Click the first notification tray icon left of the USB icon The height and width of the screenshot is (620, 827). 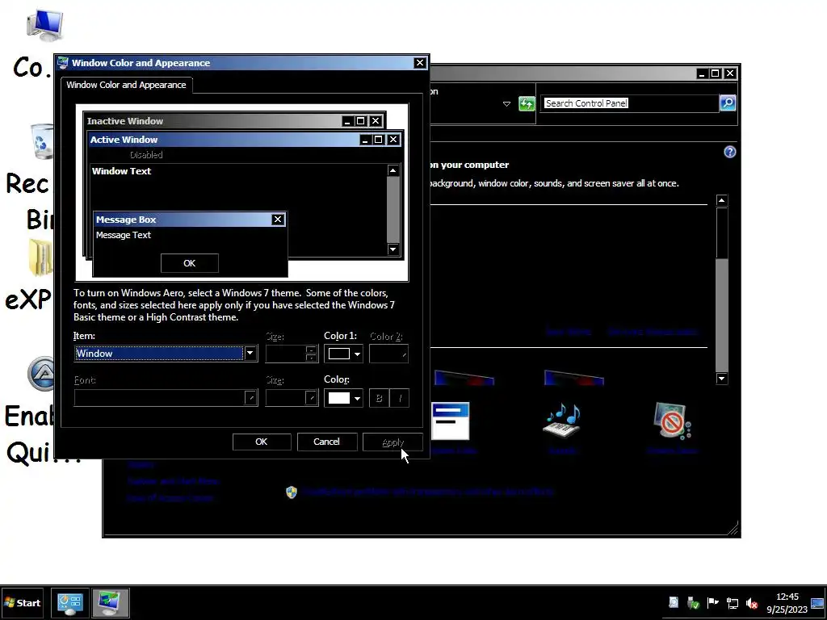point(674,603)
